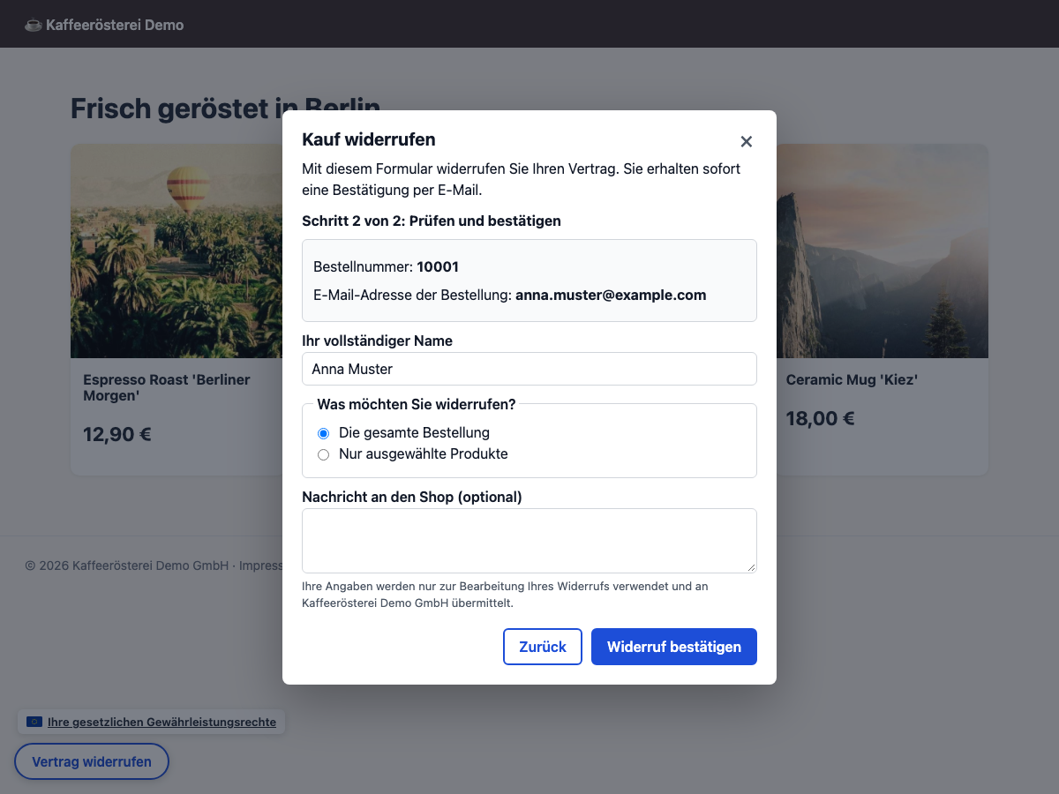Open 'Ihre gesetzlichen Gewährleistungsrechte' link
The image size is (1059, 794).
[x=161, y=722]
